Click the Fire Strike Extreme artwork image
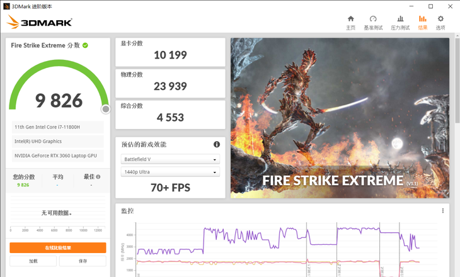The image size is (460, 277). click(340, 118)
